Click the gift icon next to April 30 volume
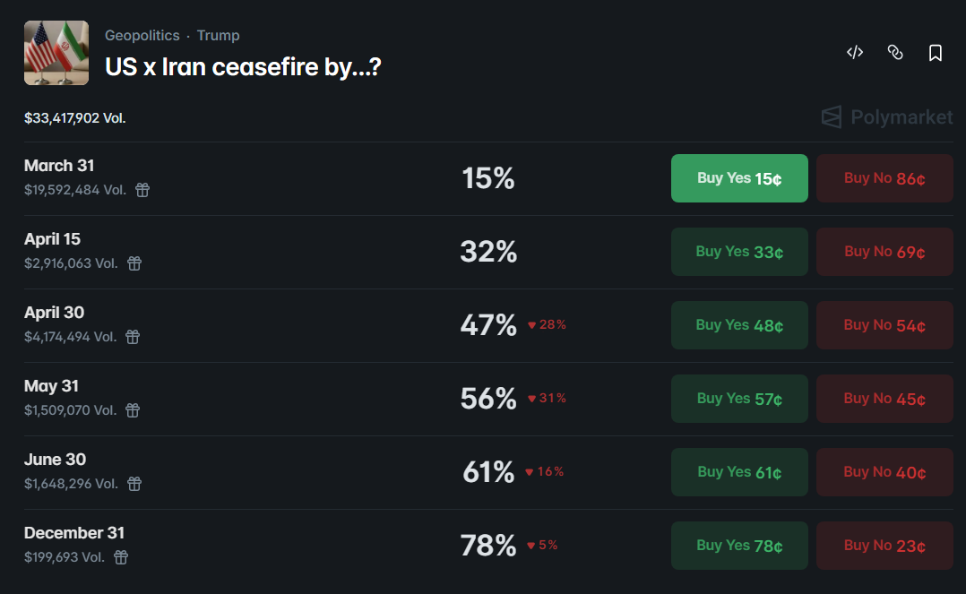 tap(134, 336)
